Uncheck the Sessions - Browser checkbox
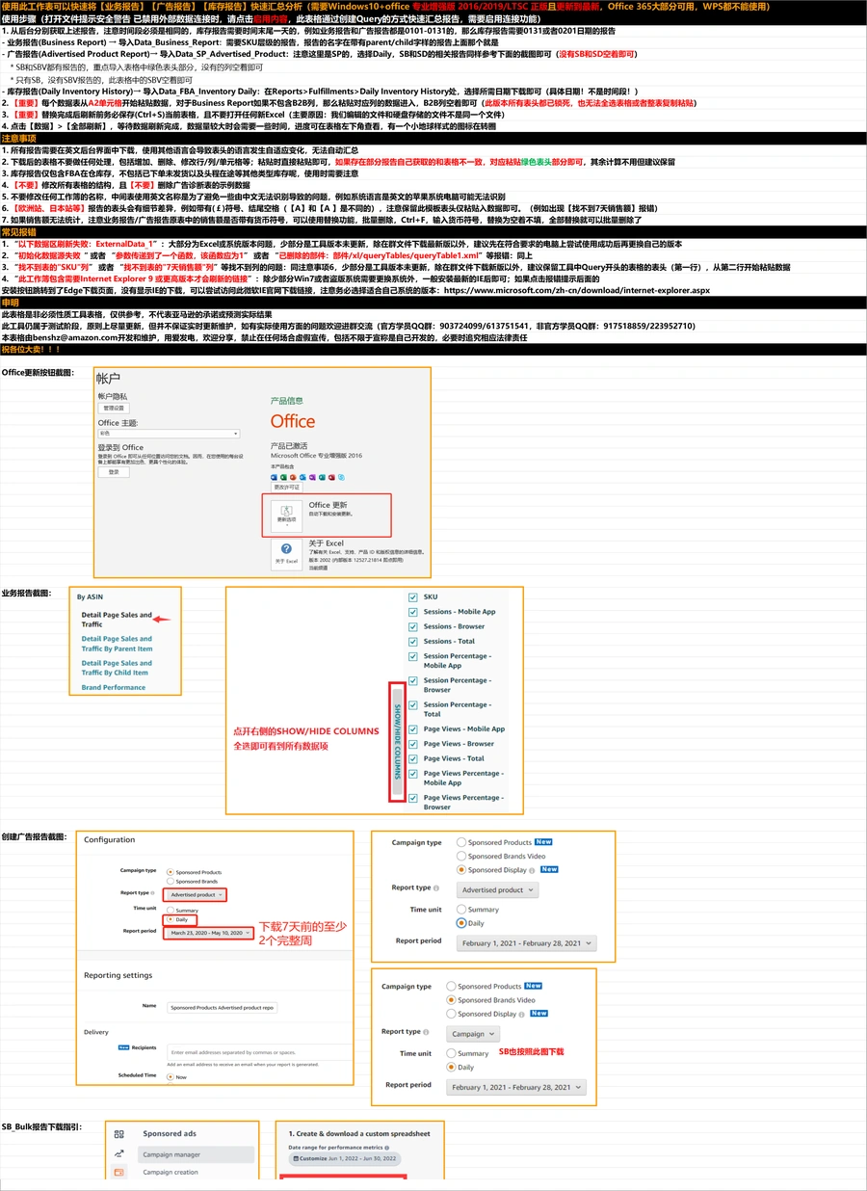Screen dimensions: 867x1191 tap(413, 626)
